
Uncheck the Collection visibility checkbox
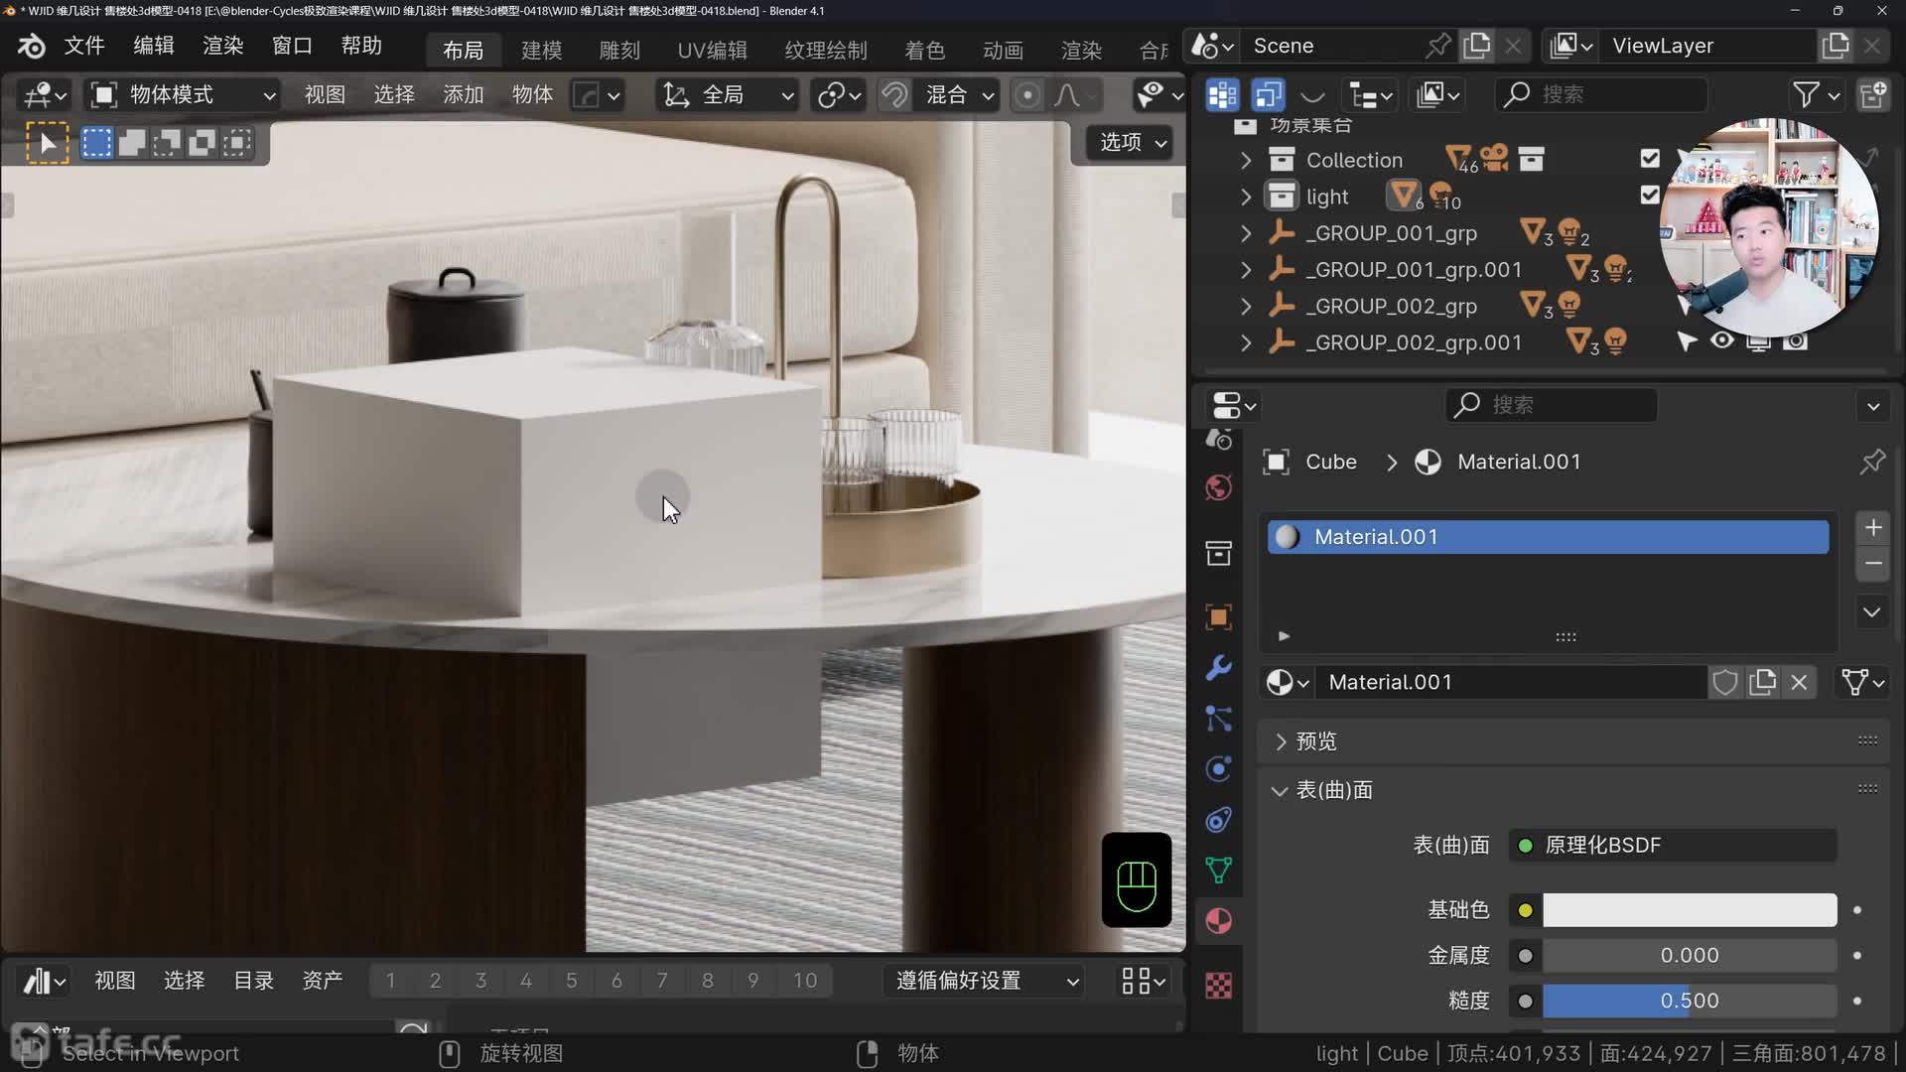pyautogui.click(x=1650, y=159)
